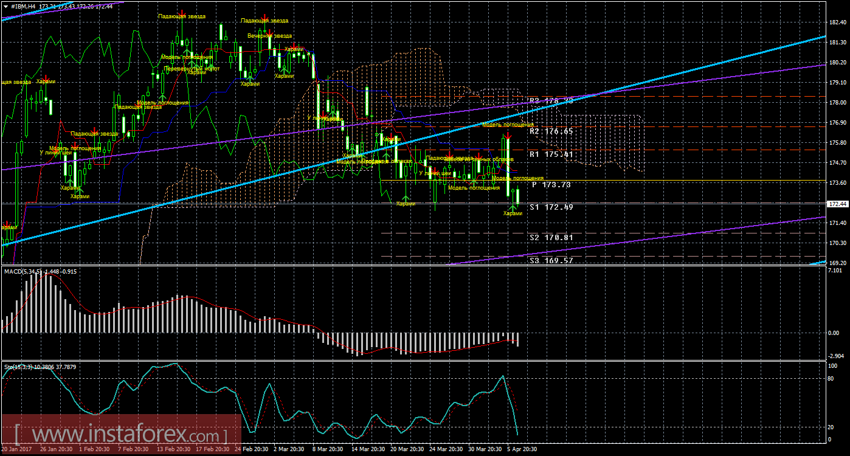The height and width of the screenshot is (456, 850).
Task: Click the 5 Apr 20:30 time axis label
Action: point(522,449)
